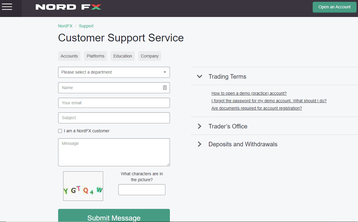The height and width of the screenshot is (222, 358).
Task: Check the I am a NordFX customer box
Action: point(60,131)
